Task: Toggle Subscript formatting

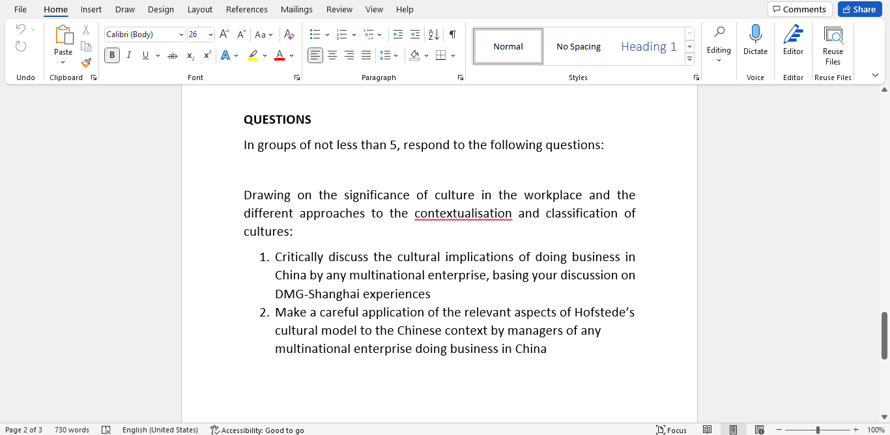Action: click(190, 55)
